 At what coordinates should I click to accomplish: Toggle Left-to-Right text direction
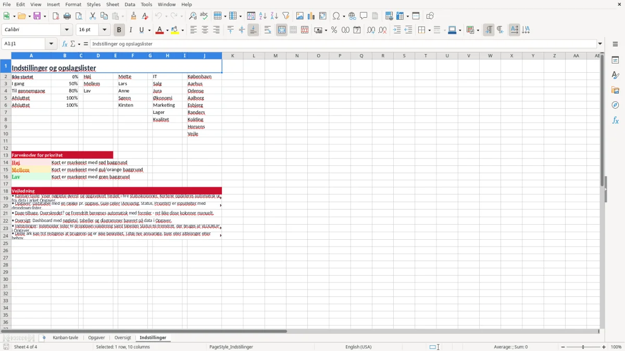click(x=489, y=30)
